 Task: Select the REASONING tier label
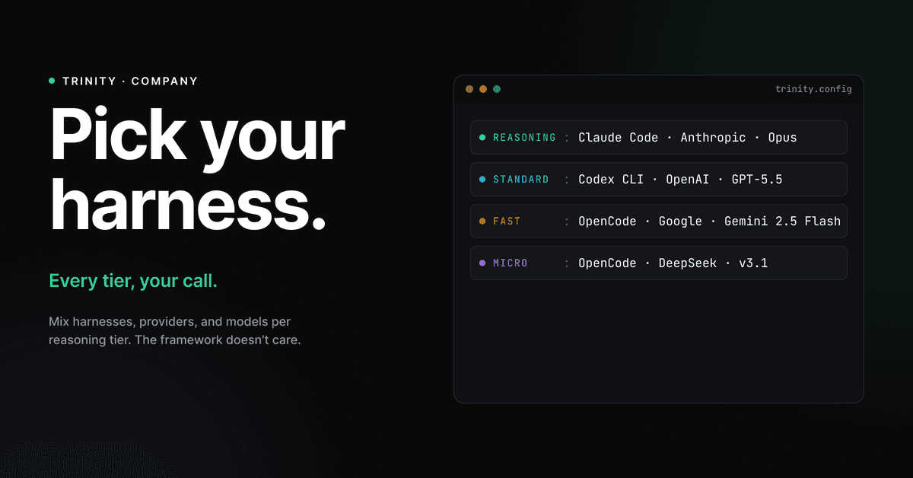pyautogui.click(x=525, y=138)
